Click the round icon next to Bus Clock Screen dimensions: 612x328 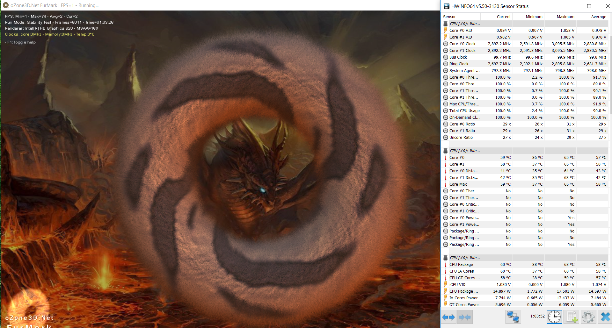pos(446,57)
